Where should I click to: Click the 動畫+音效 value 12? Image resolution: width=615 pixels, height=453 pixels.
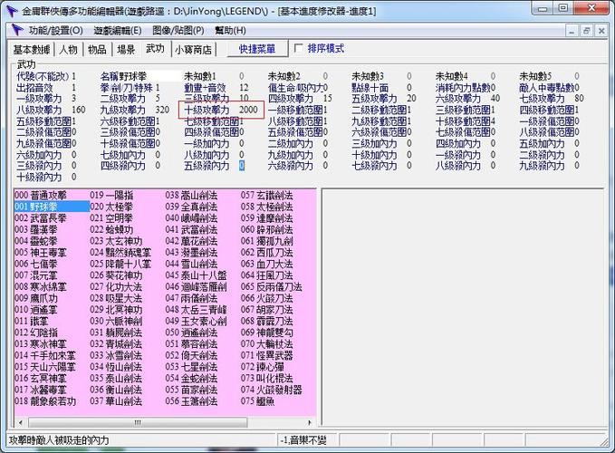(244, 88)
